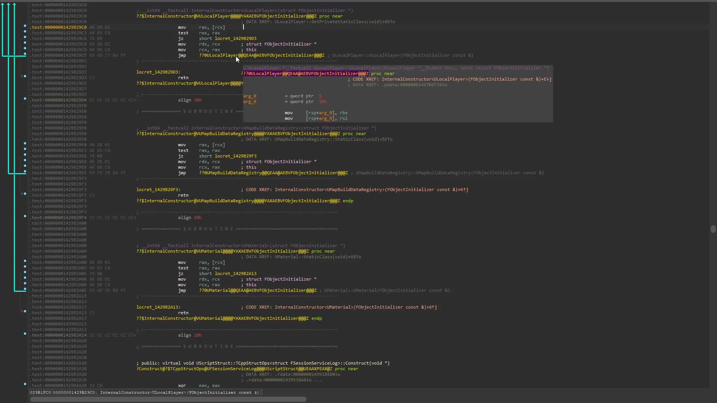Screen dimensions: 717x403
Task: Click locret_1429B29F3 label definition
Action: coord(158,190)
